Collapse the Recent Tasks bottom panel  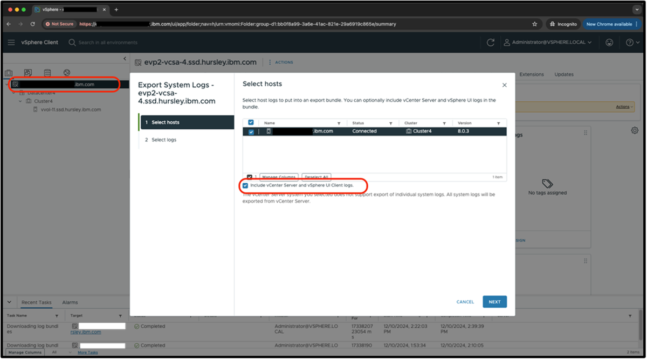[9, 302]
